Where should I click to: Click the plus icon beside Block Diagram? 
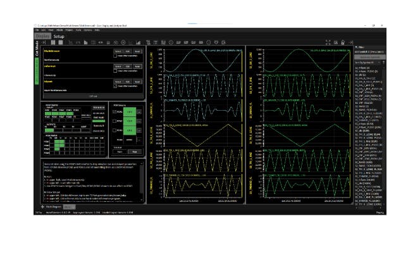tap(42, 207)
